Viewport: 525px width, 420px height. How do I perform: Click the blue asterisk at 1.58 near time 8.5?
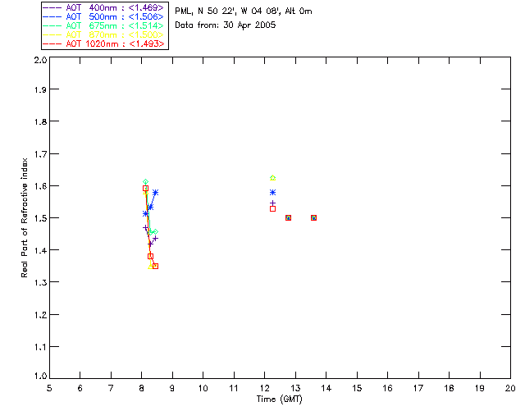(155, 193)
